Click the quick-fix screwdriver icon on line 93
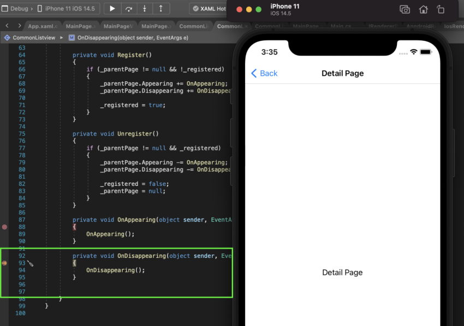The height and width of the screenshot is (326, 464). pyautogui.click(x=31, y=263)
